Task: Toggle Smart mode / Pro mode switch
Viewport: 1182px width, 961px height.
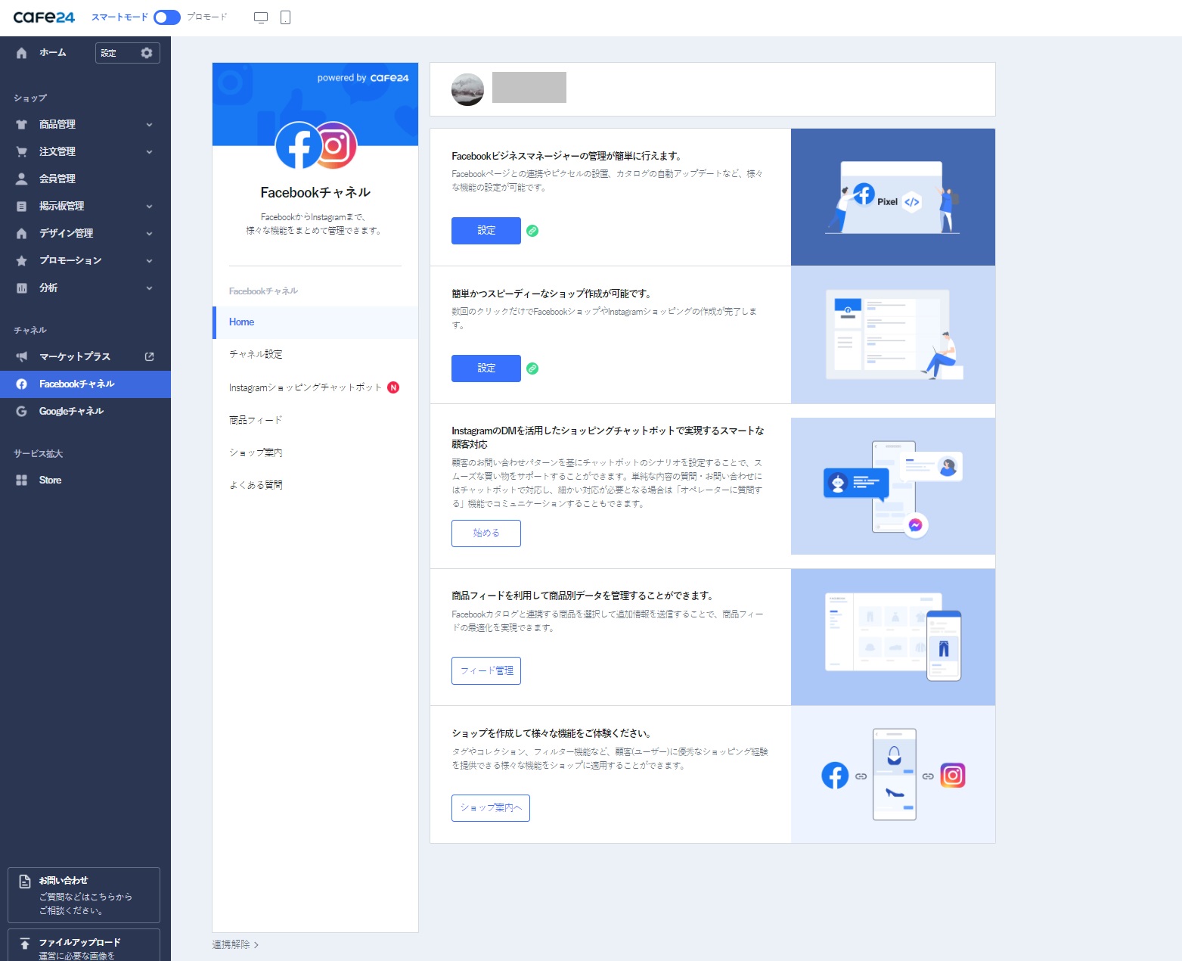Action: pyautogui.click(x=167, y=17)
